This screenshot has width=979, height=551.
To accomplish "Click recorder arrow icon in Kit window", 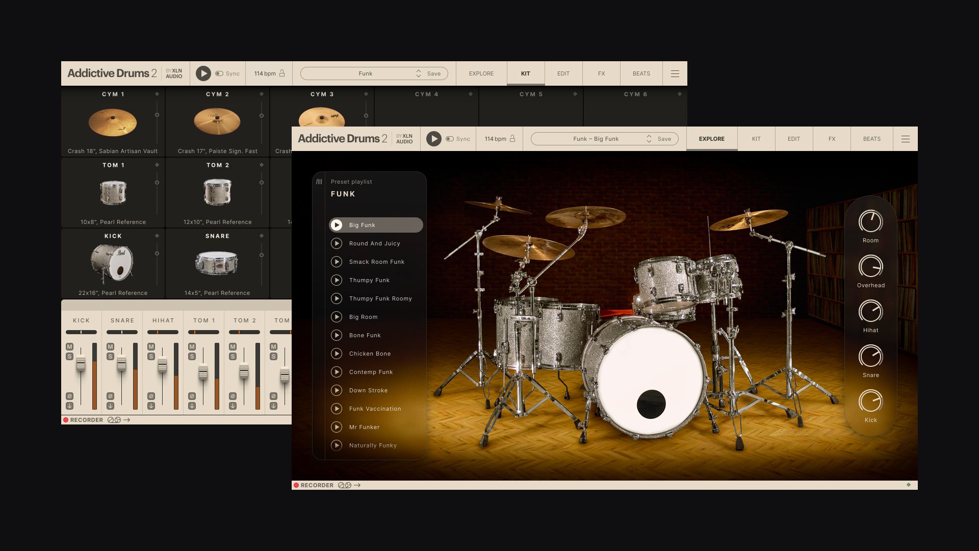I will coord(127,420).
